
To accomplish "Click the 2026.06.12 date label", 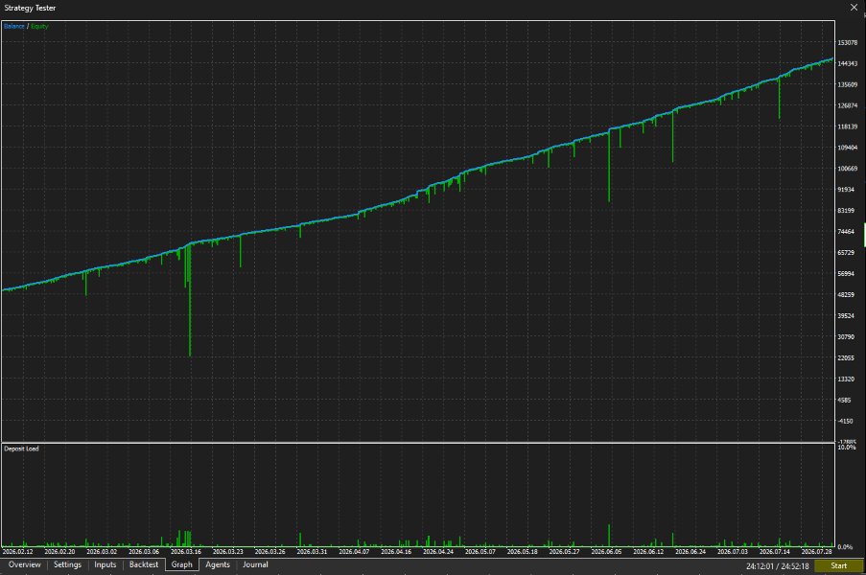I will [648, 551].
